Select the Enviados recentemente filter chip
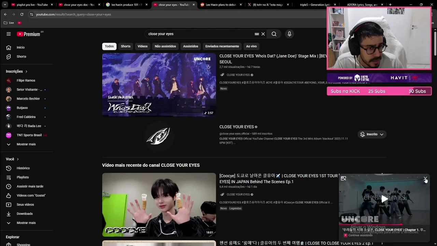The width and height of the screenshot is (437, 246). click(222, 46)
